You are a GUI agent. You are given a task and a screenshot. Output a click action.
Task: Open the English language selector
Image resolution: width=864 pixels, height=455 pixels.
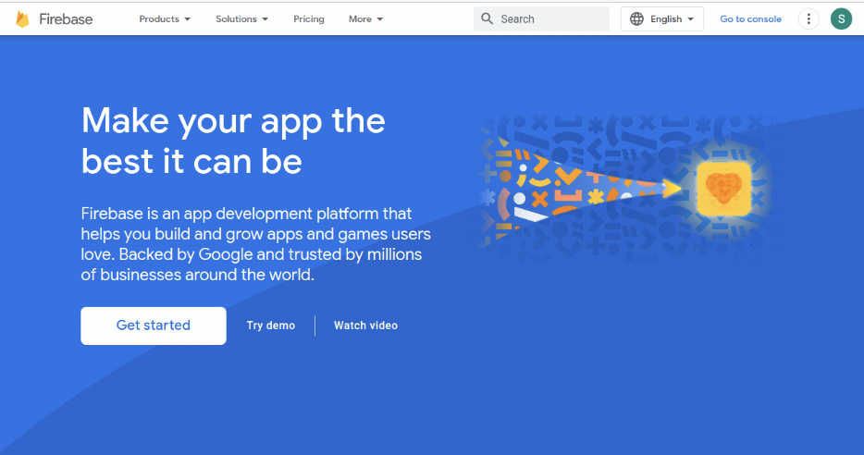click(661, 18)
